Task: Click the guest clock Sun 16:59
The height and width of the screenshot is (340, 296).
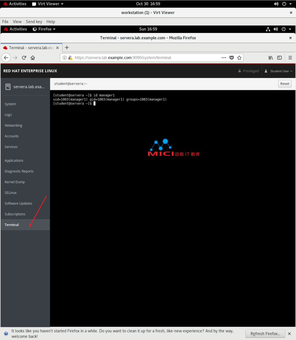Action: 148,29
